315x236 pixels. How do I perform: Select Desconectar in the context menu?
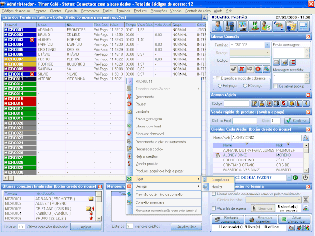(164, 97)
